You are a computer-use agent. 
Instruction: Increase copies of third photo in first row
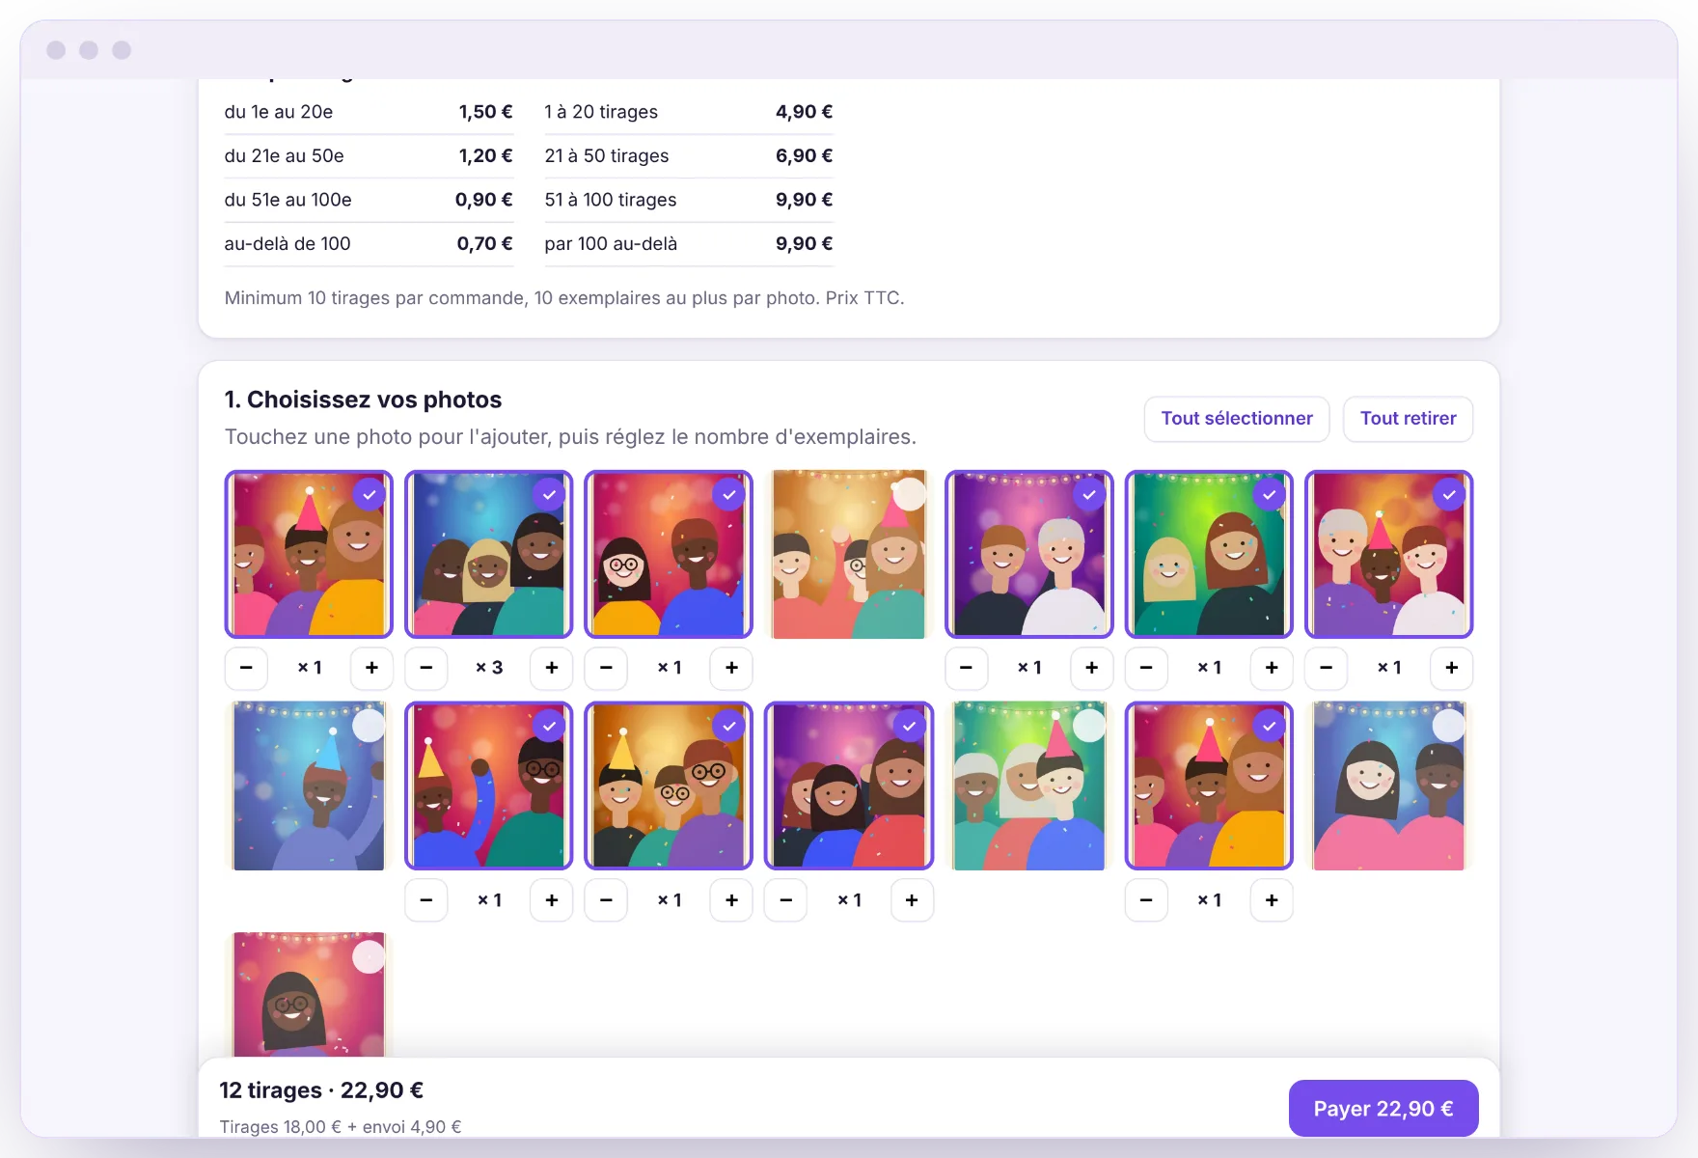731,668
